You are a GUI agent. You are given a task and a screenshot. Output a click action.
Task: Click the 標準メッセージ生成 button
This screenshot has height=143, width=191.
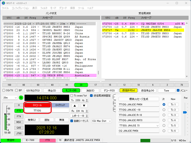click(139, 99)
